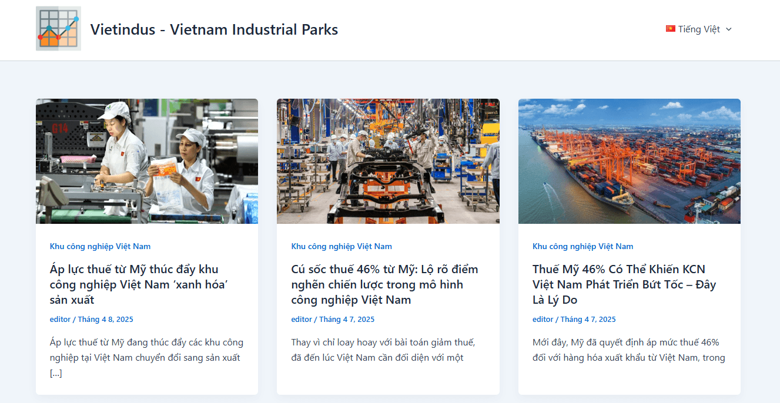The width and height of the screenshot is (780, 403).
Task: Select third card's Khu công nghiệp Việt Nam category
Action: pyautogui.click(x=583, y=246)
